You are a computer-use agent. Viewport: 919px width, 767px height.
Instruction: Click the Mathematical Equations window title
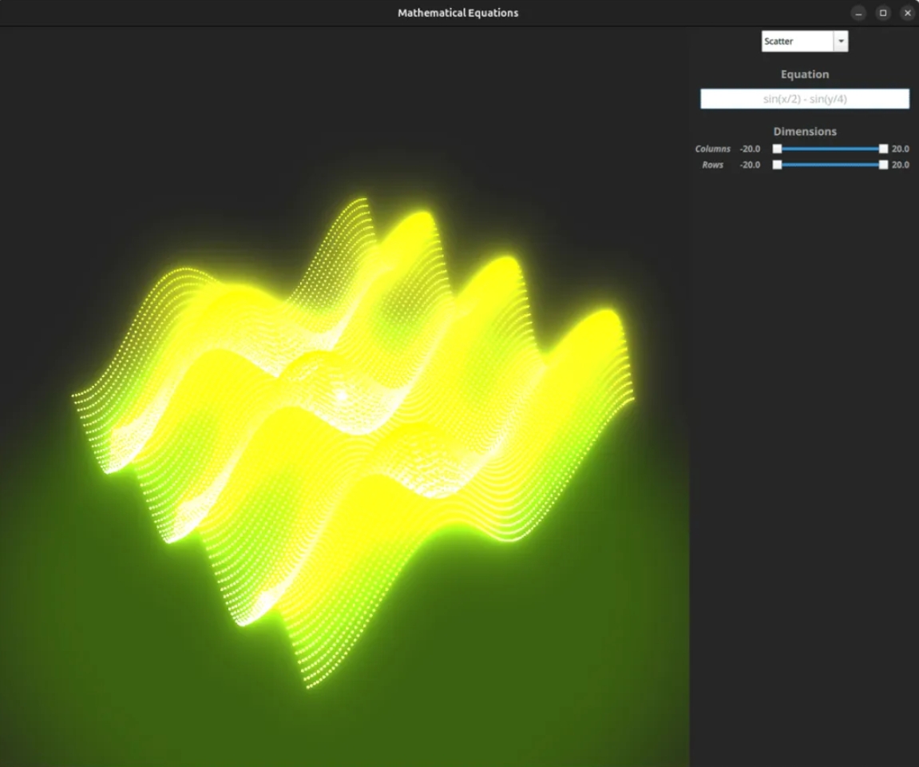458,13
